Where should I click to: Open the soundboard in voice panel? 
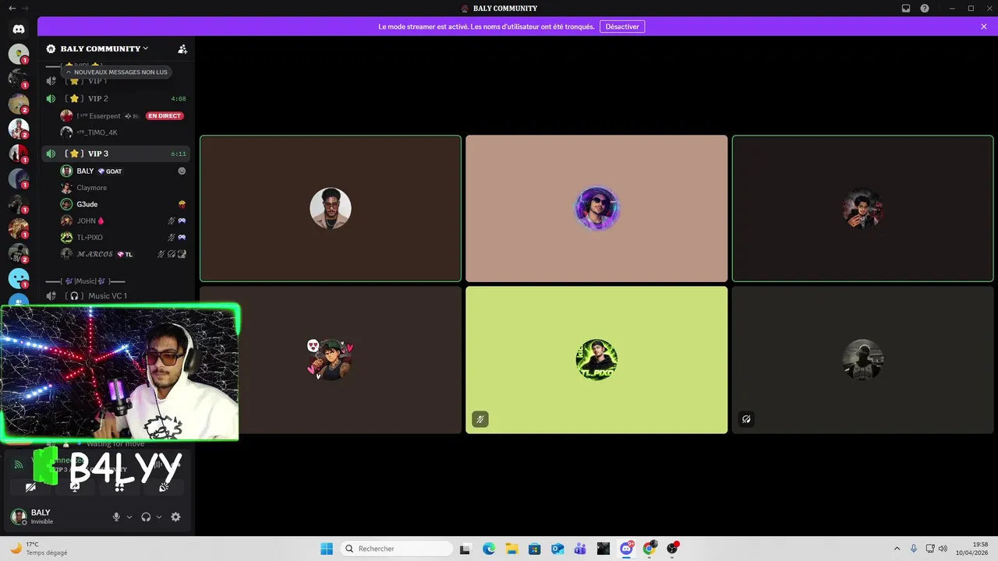pyautogui.click(x=164, y=487)
